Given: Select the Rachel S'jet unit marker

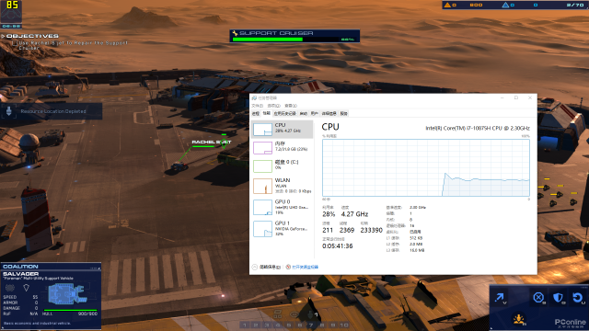Looking at the screenshot, I should pyautogui.click(x=224, y=143).
